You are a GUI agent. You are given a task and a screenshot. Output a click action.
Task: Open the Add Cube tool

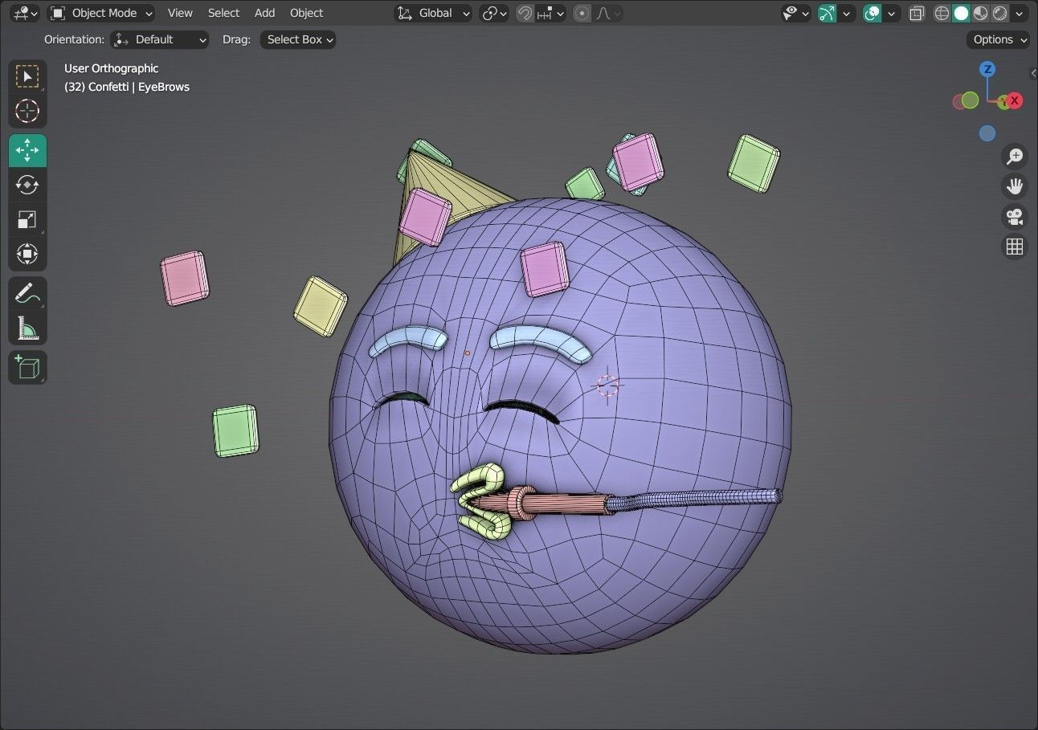click(x=27, y=367)
